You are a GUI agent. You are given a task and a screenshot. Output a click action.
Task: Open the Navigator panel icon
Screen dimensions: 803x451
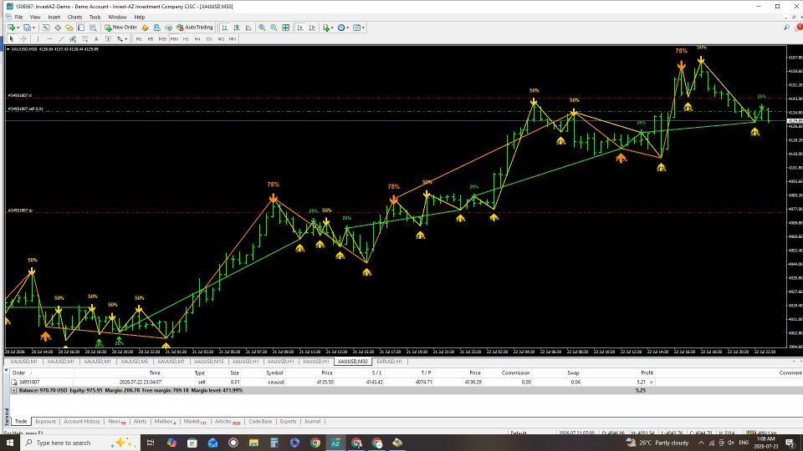(x=69, y=28)
